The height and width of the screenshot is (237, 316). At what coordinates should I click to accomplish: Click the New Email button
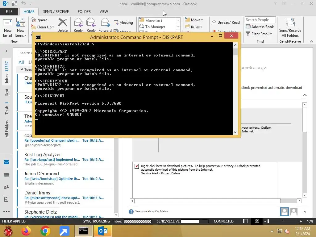click(7, 27)
